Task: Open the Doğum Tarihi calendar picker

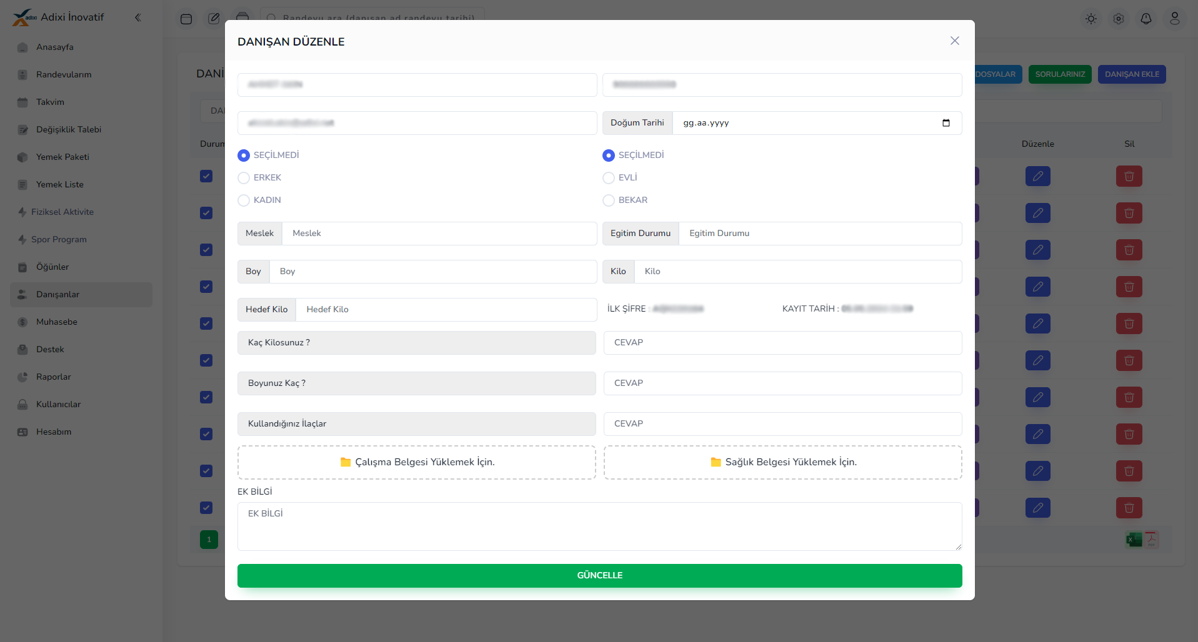Action: click(946, 123)
